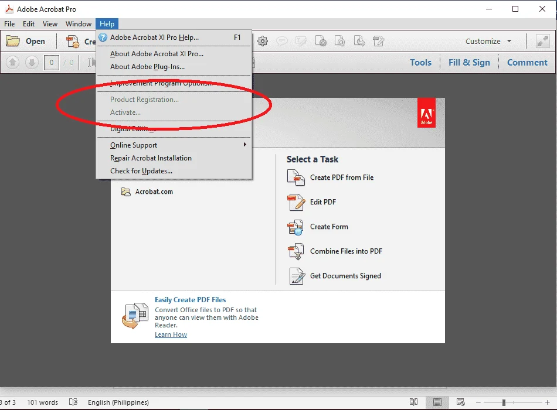
Task: Click the Get Documents Signed icon
Action: coord(297,276)
